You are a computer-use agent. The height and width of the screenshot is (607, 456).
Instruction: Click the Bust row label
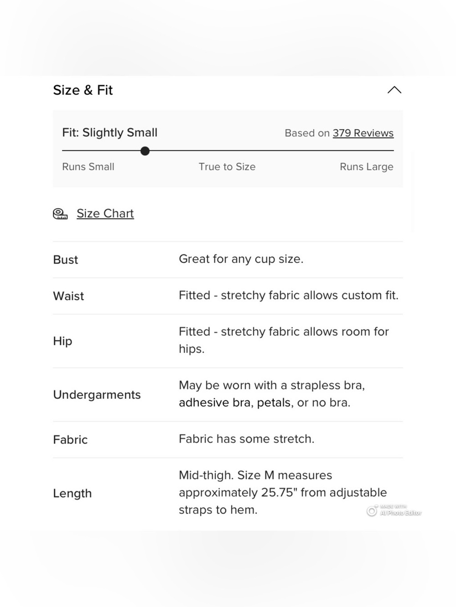tap(66, 260)
